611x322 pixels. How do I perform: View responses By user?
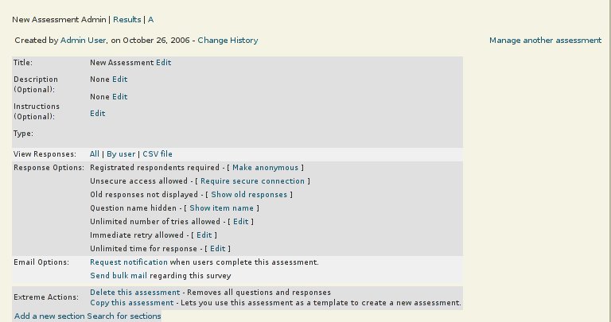(x=122, y=154)
